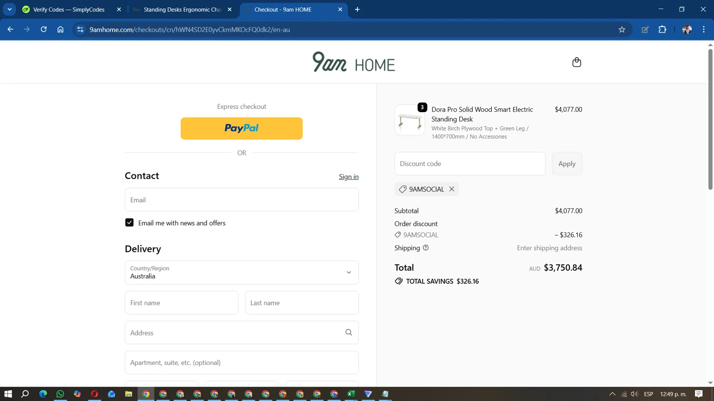Click the Sign in link

tap(349, 177)
